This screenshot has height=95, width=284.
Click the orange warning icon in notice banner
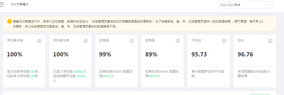click(9, 21)
